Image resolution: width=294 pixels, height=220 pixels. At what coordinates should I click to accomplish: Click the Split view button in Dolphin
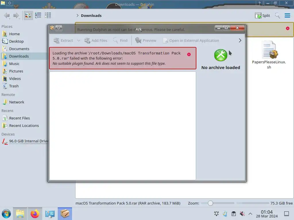262,15
